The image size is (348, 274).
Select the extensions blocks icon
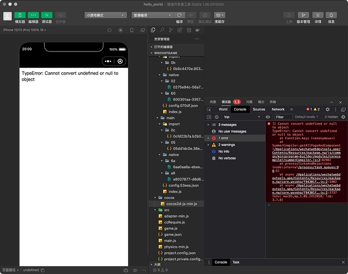coord(179,30)
